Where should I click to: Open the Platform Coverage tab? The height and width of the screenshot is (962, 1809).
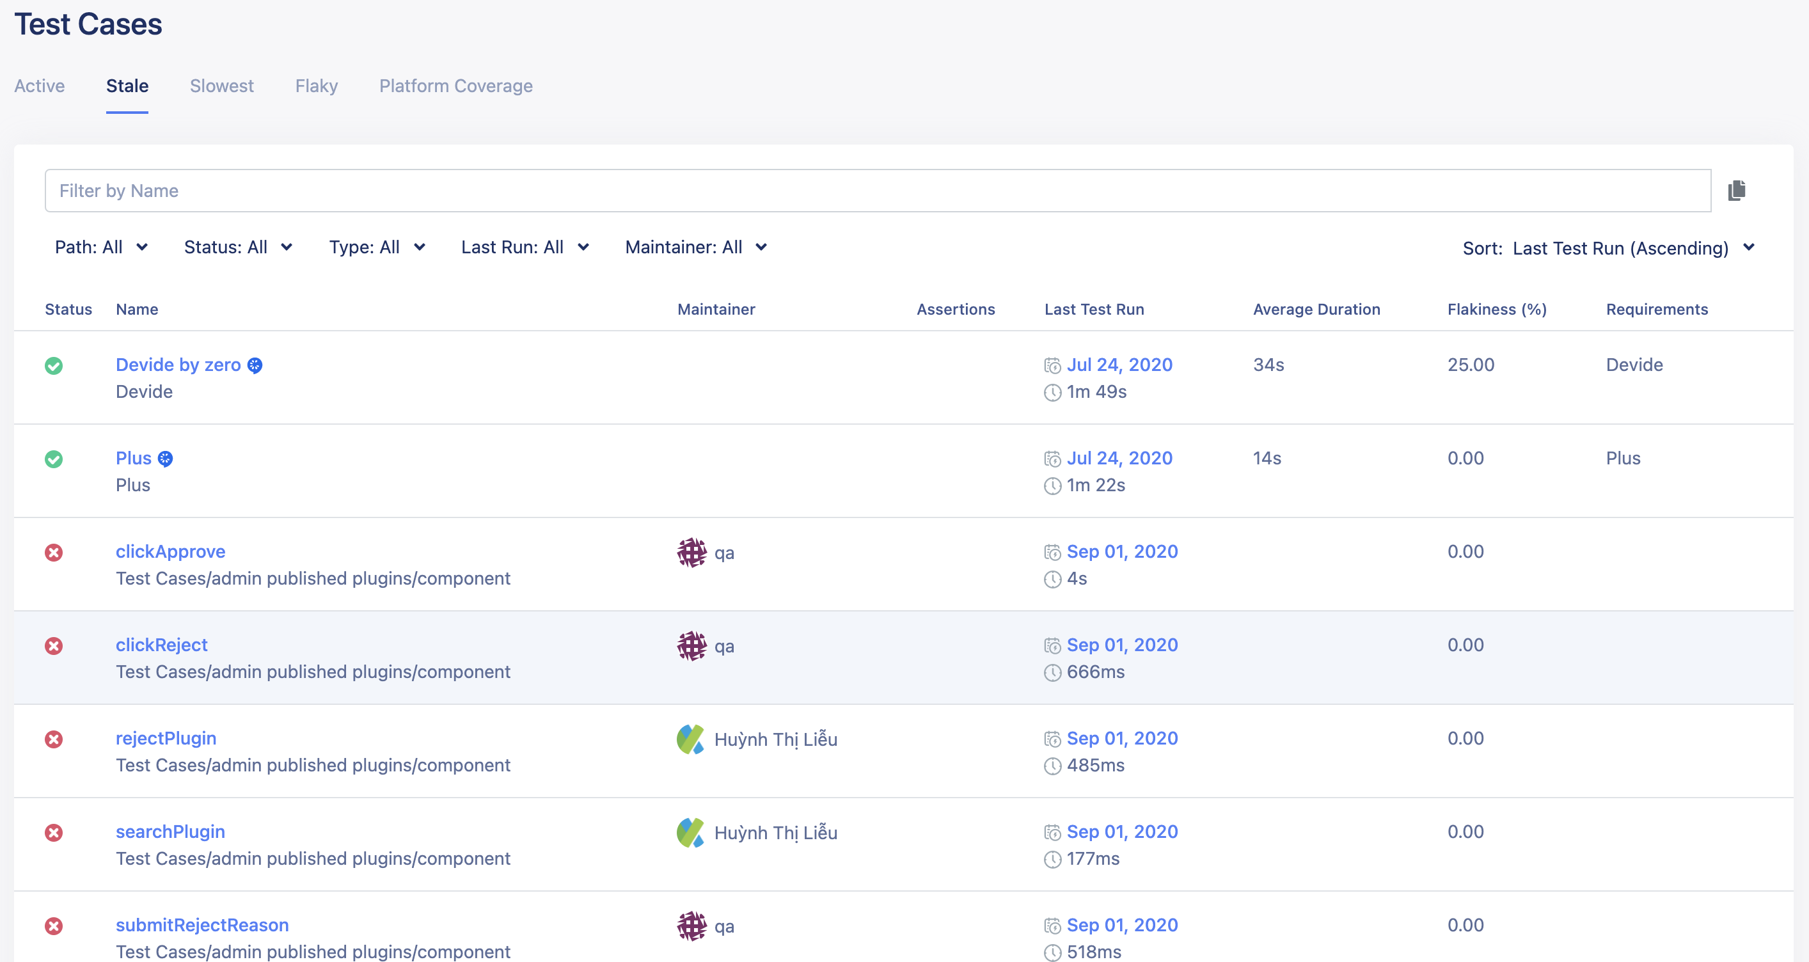[455, 86]
